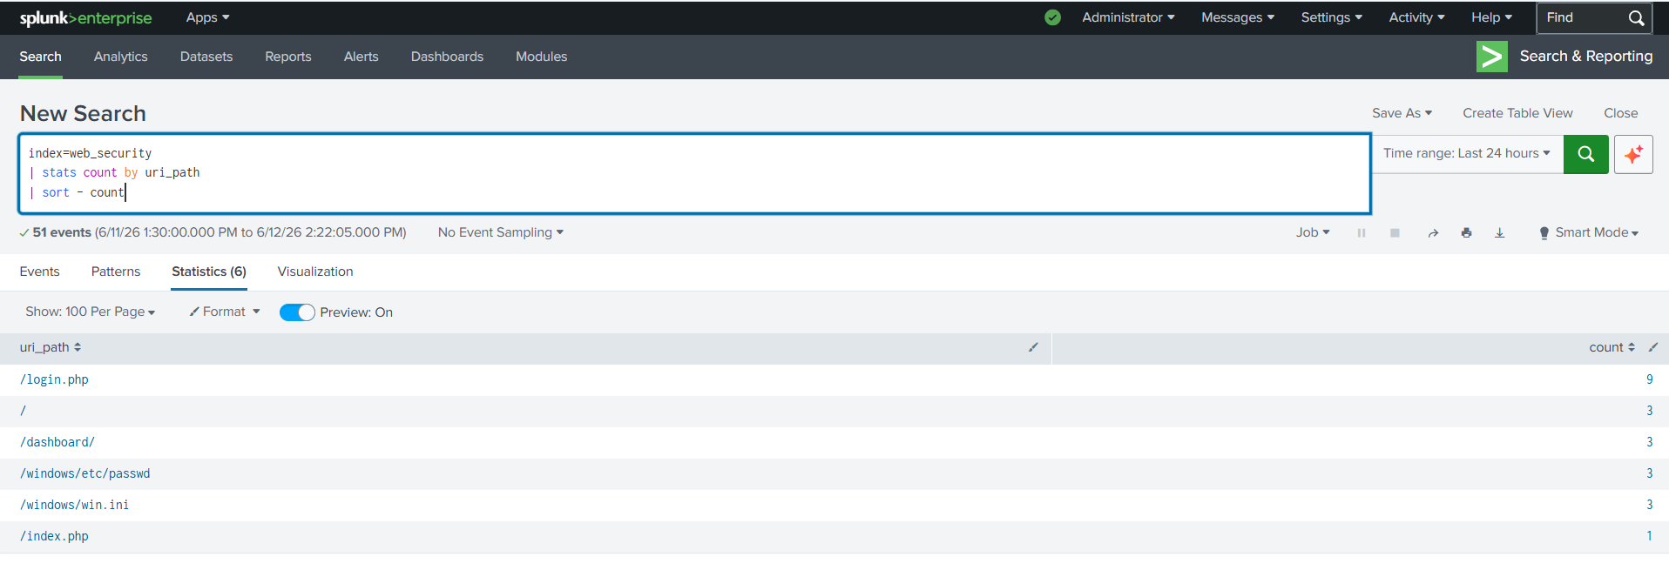Screen dimensions: 1669x570
Task: Open the AI assistant sparkle button
Action: [1633, 154]
